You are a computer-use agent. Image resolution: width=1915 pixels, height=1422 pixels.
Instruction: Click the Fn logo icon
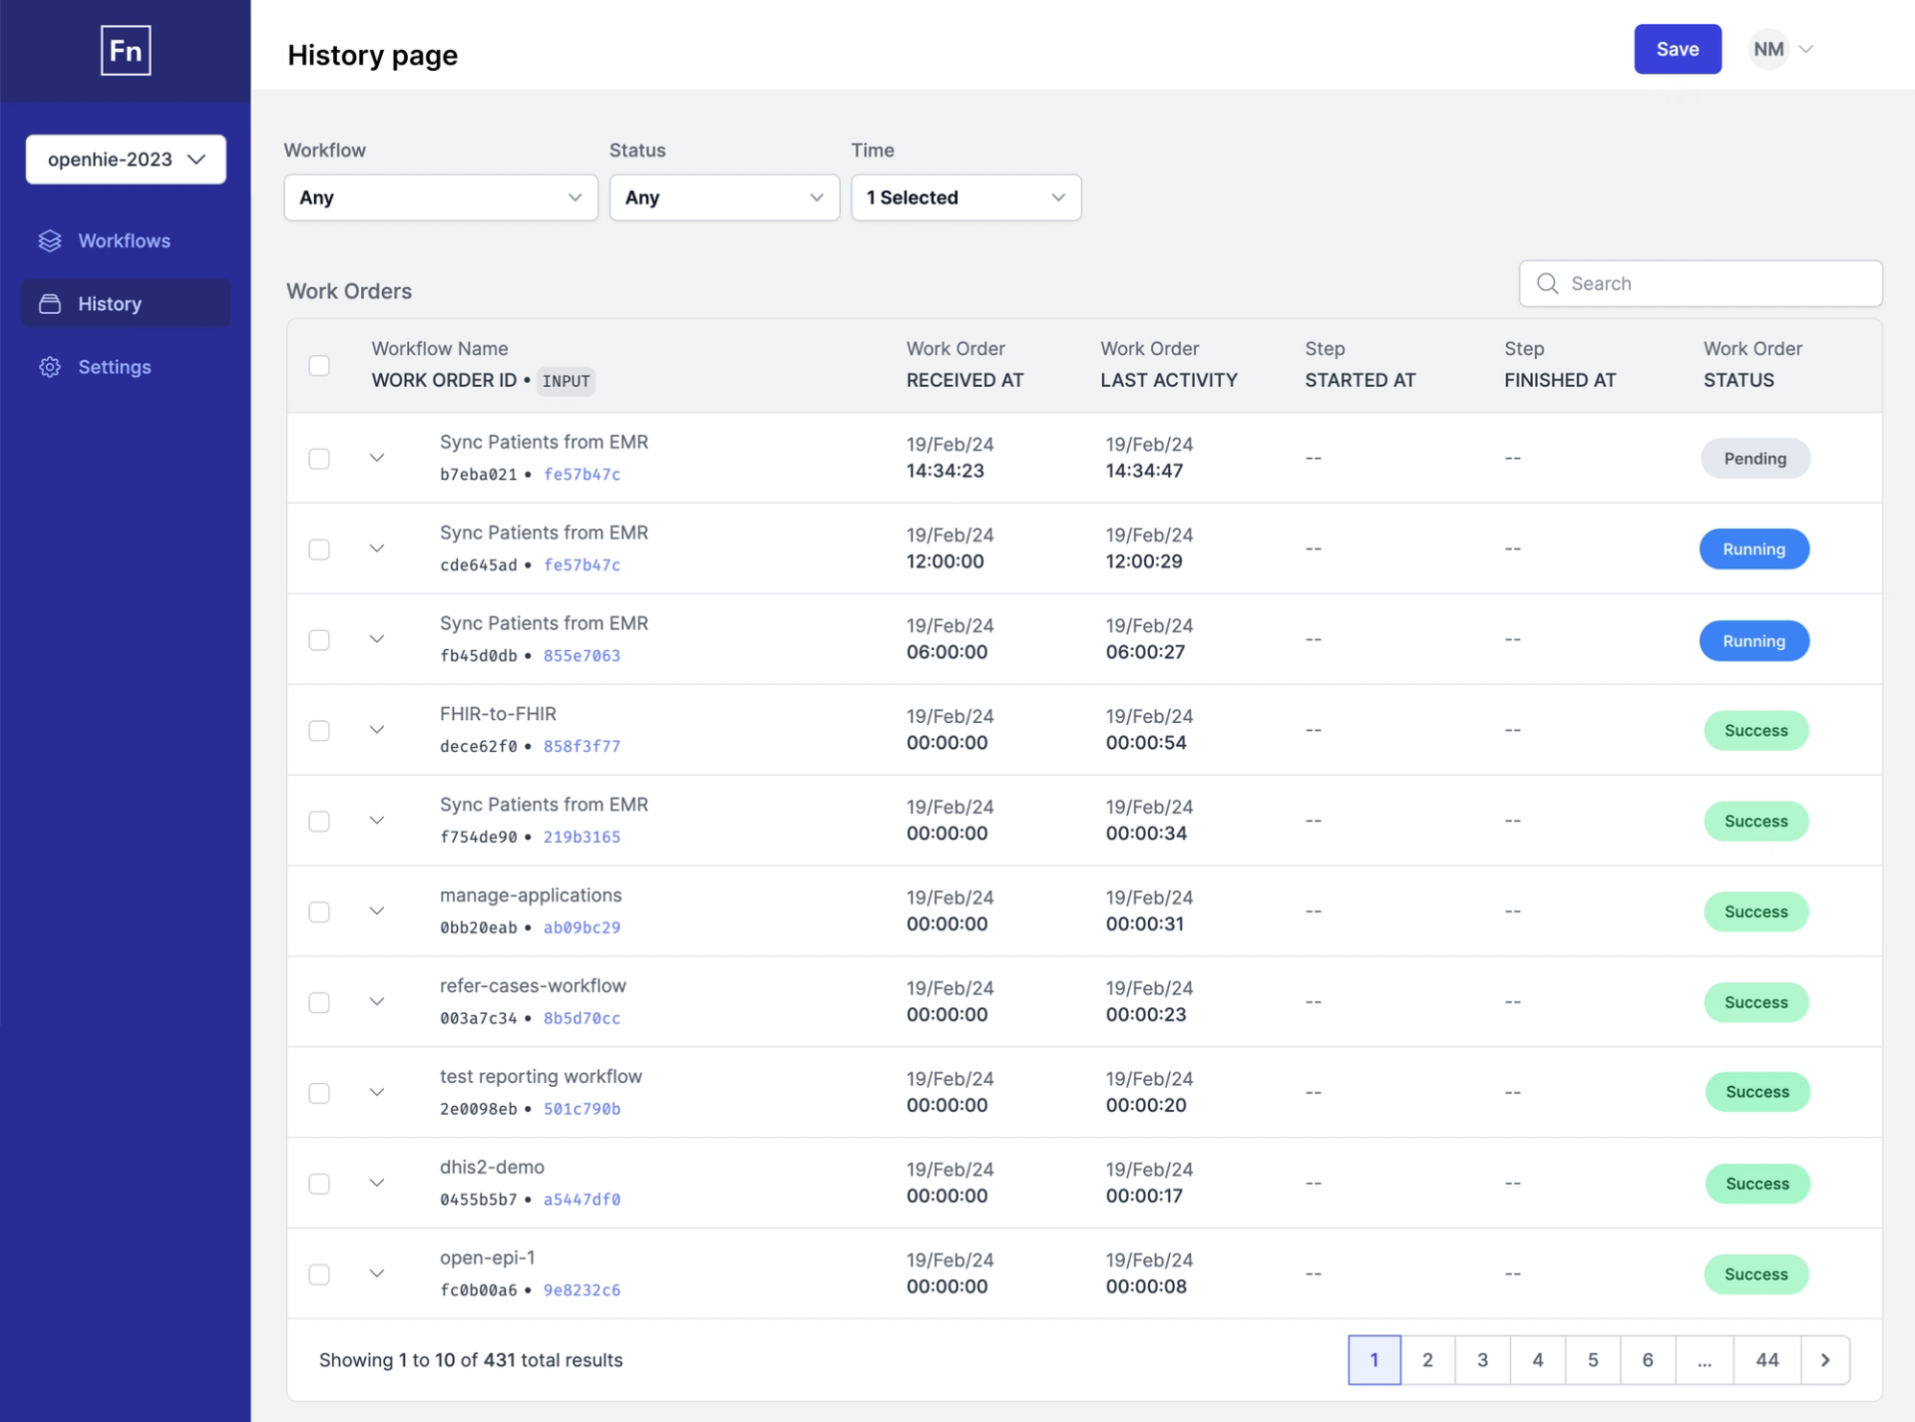coord(126,50)
